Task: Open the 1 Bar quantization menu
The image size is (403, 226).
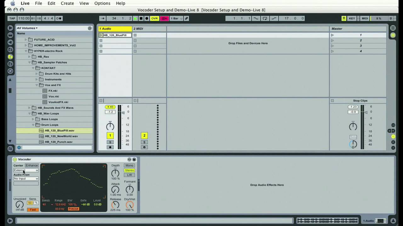Action: [176, 19]
